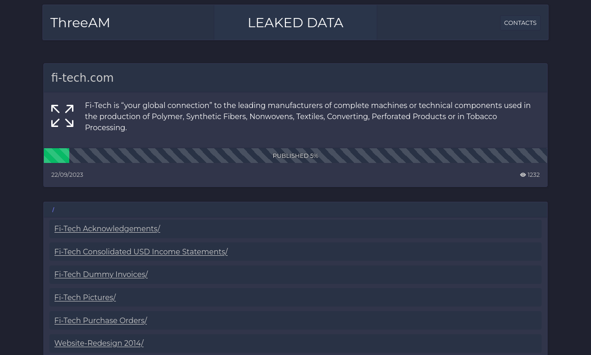Open Fi-Tech Dummy Invoices folder
Image resolution: width=591 pixels, height=355 pixels.
pos(101,275)
